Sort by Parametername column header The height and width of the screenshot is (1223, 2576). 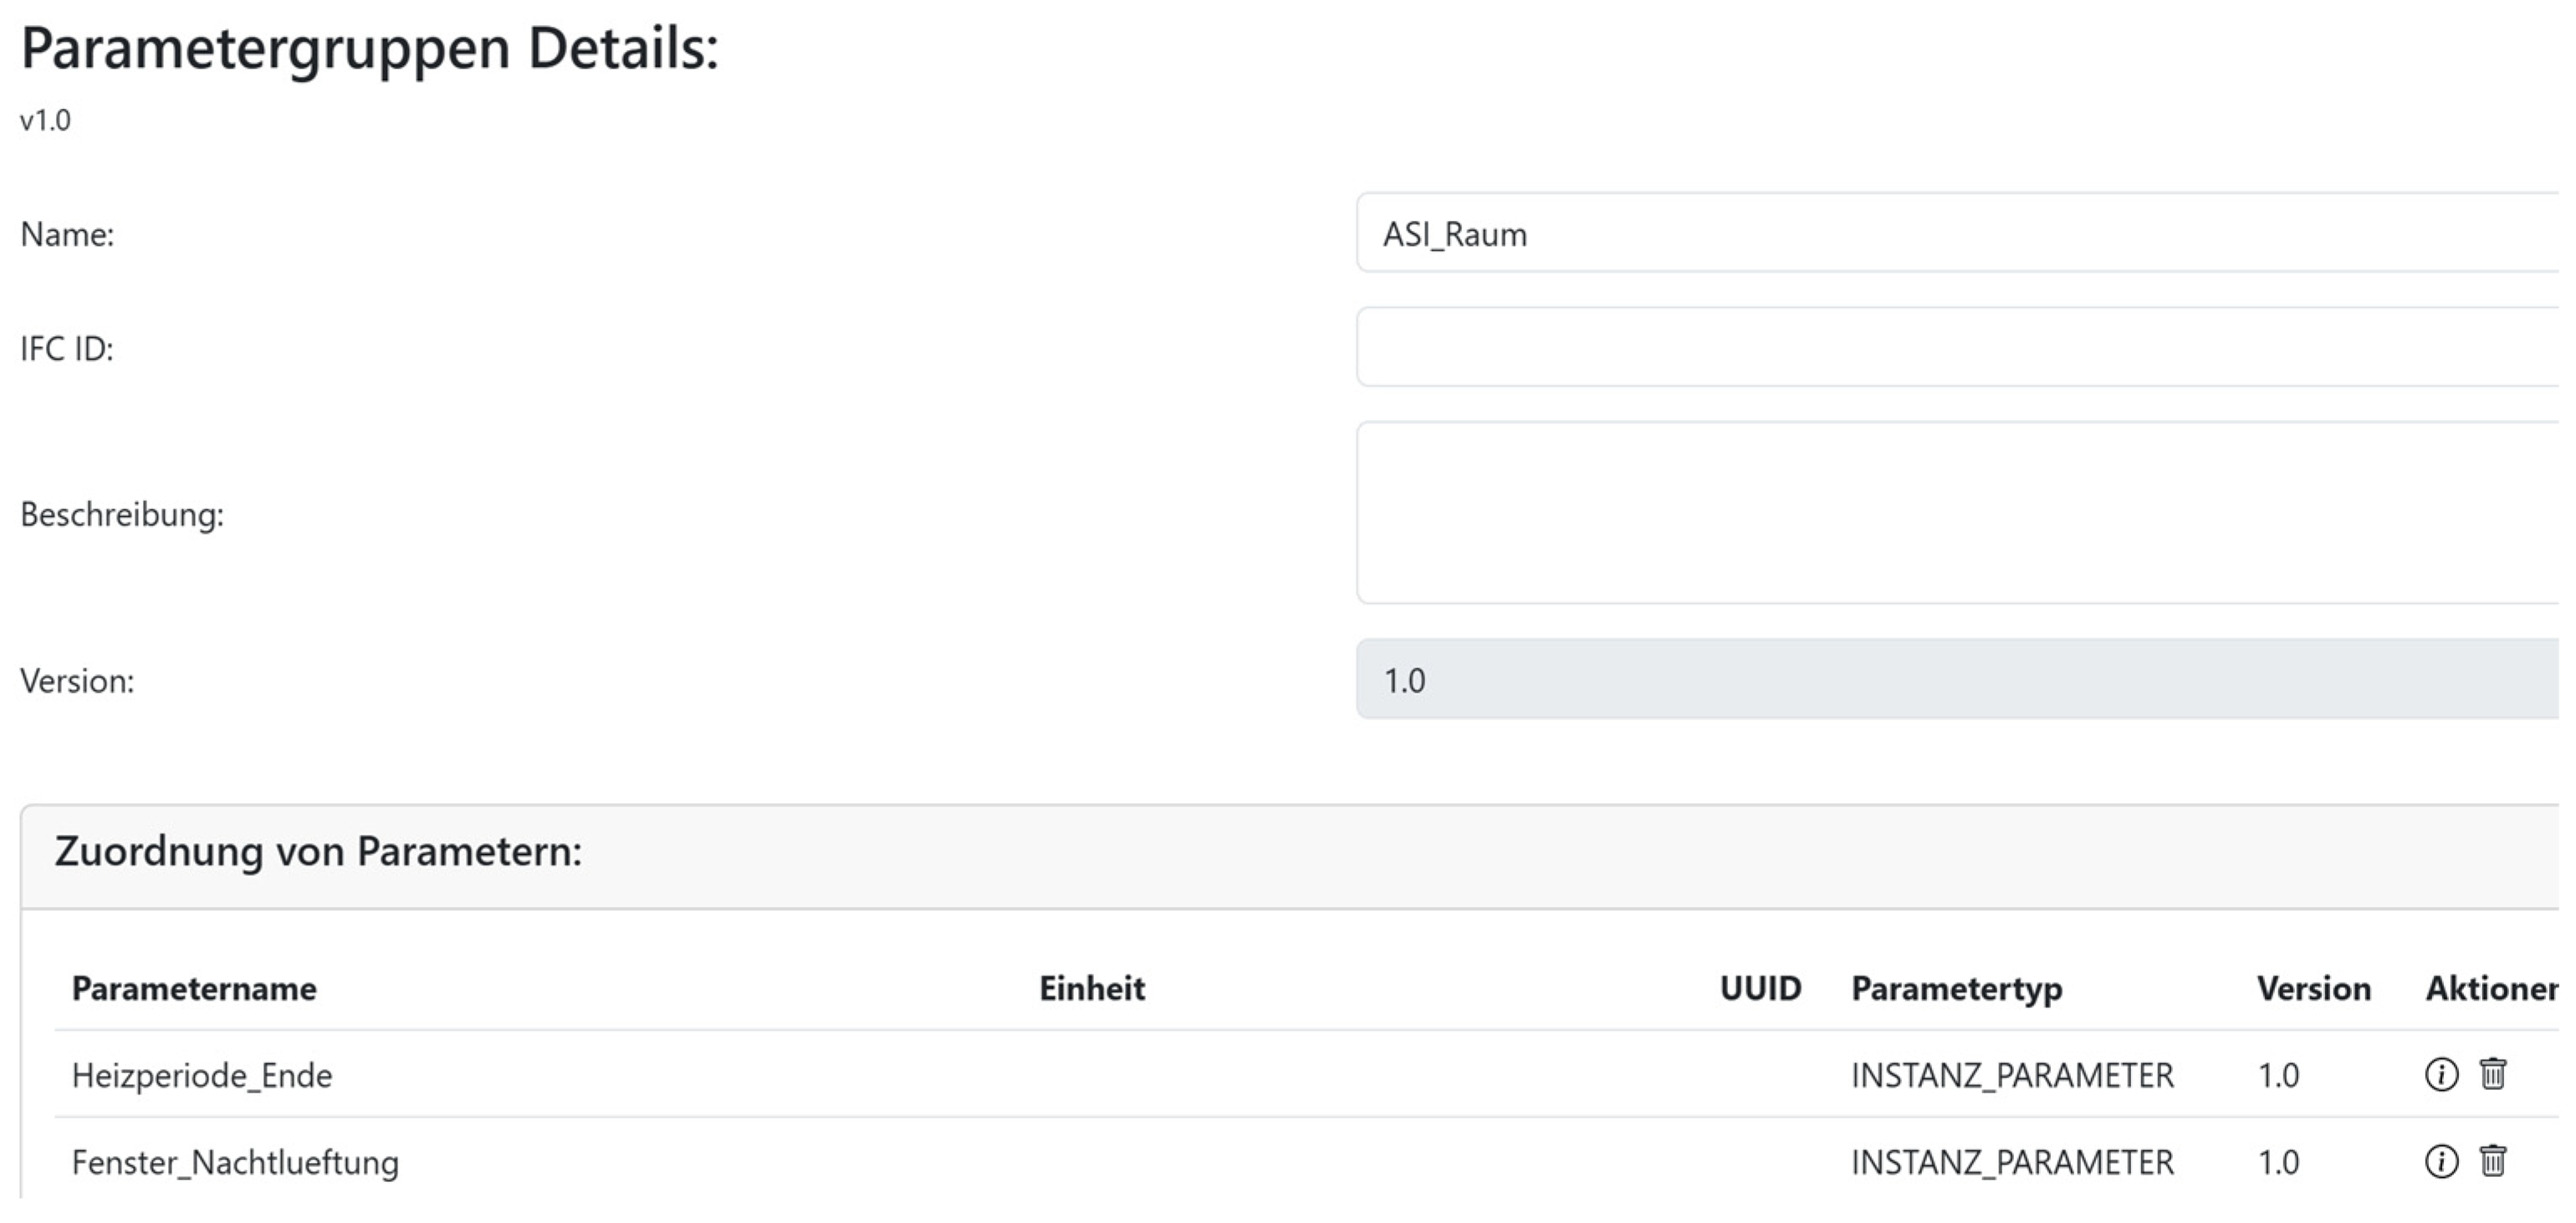(x=194, y=988)
